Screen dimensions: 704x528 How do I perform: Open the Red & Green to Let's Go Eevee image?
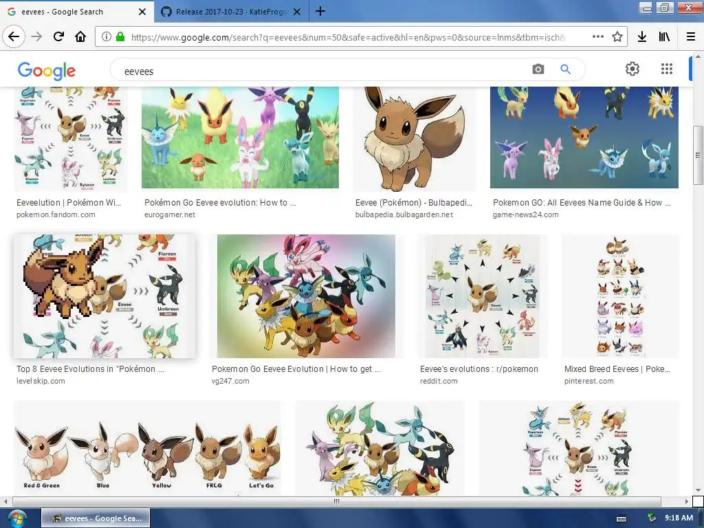[x=148, y=448]
